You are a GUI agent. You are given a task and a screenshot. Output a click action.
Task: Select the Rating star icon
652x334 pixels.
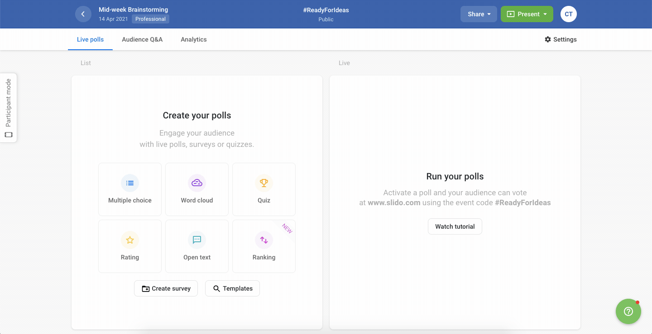(x=130, y=240)
